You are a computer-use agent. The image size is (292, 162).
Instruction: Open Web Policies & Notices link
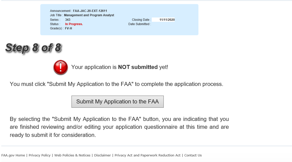(x=72, y=155)
